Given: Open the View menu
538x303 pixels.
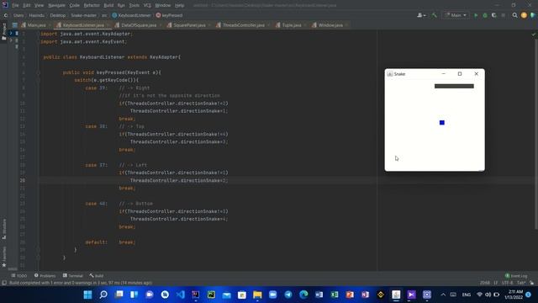Looking at the screenshot, I should pos(40,6).
